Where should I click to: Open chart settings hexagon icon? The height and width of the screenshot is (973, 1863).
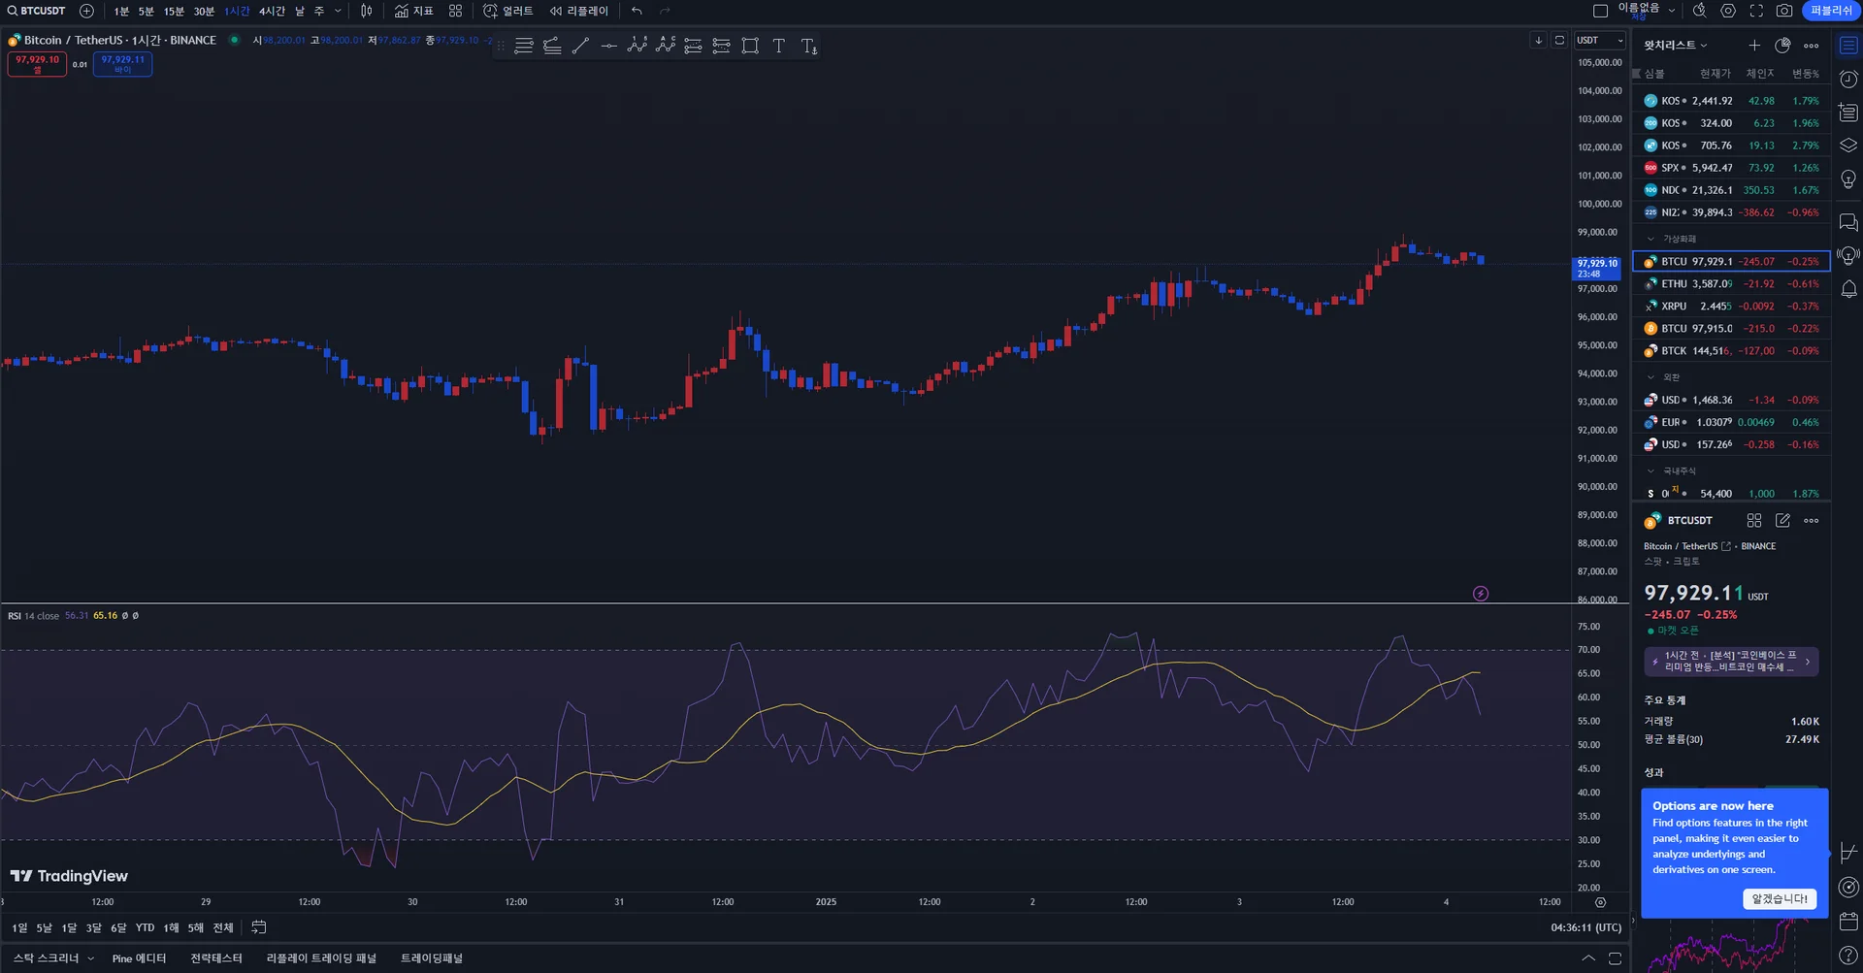1728,11
